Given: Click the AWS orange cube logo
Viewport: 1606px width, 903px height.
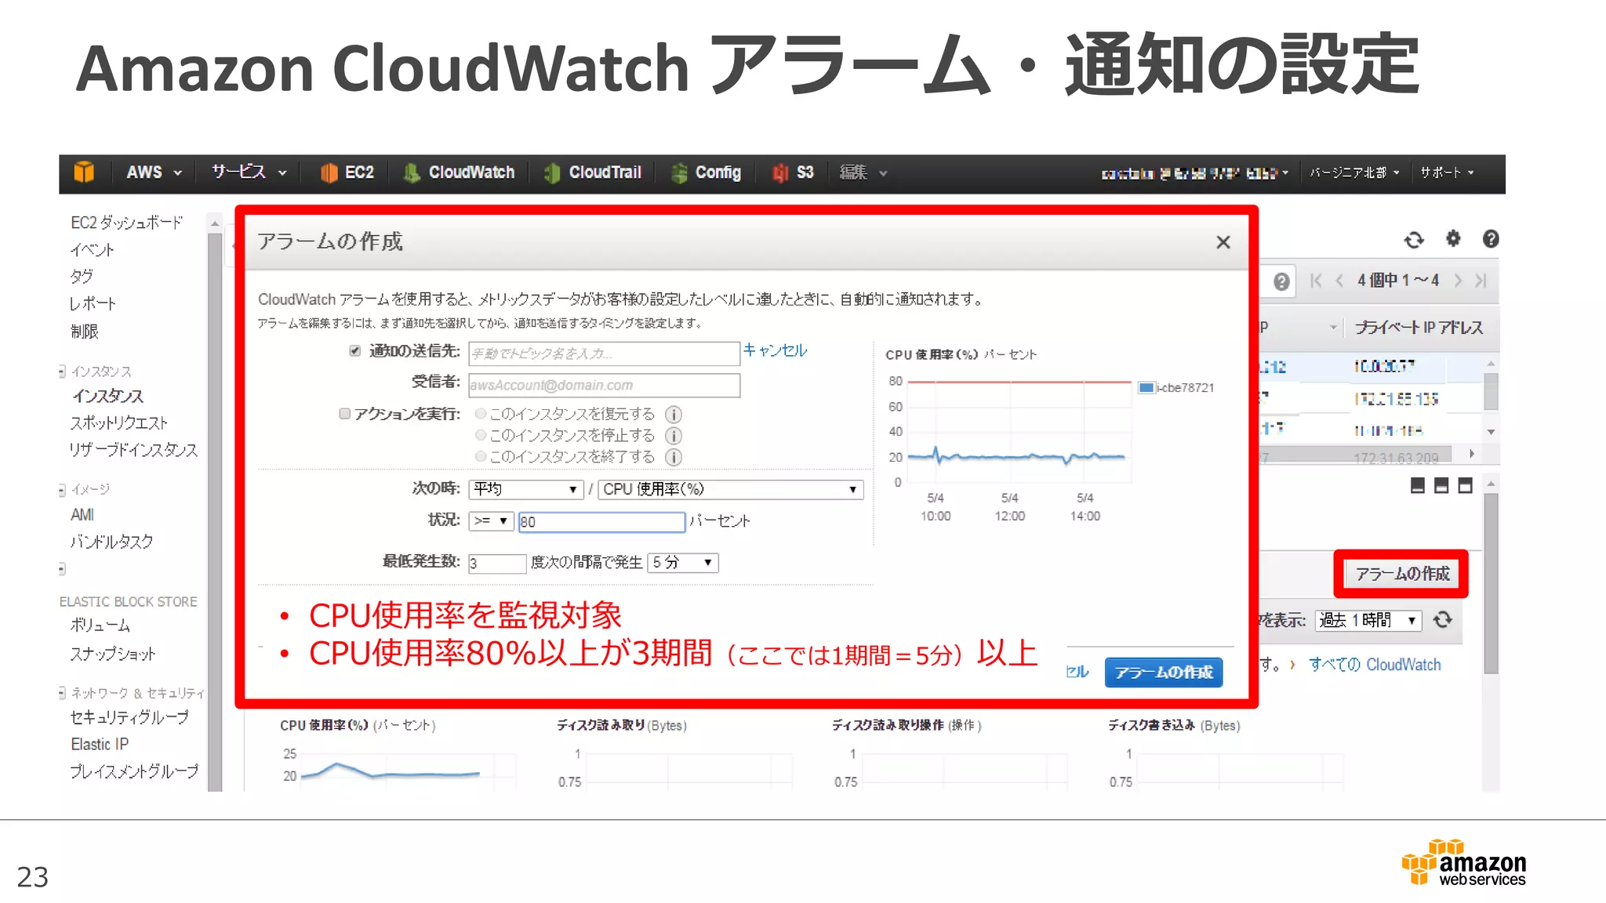Looking at the screenshot, I should click(84, 172).
